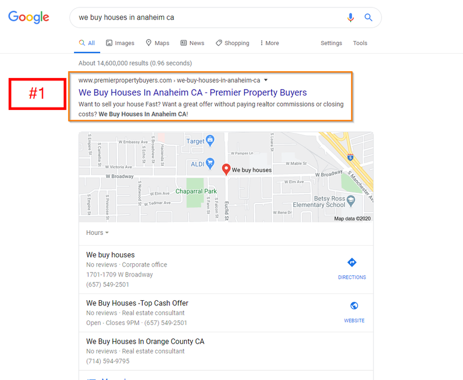Open the News tab

tap(193, 43)
